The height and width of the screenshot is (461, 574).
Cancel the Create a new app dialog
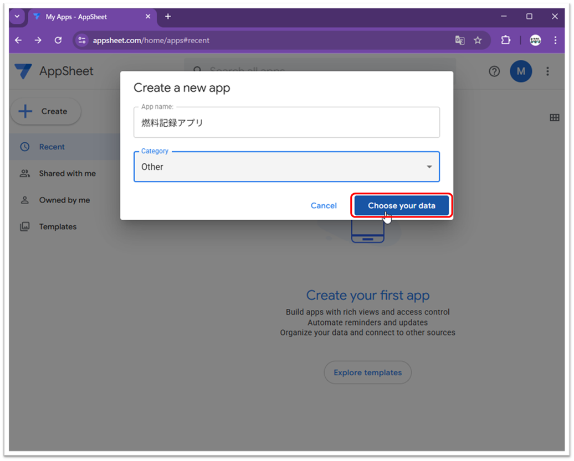pos(324,205)
